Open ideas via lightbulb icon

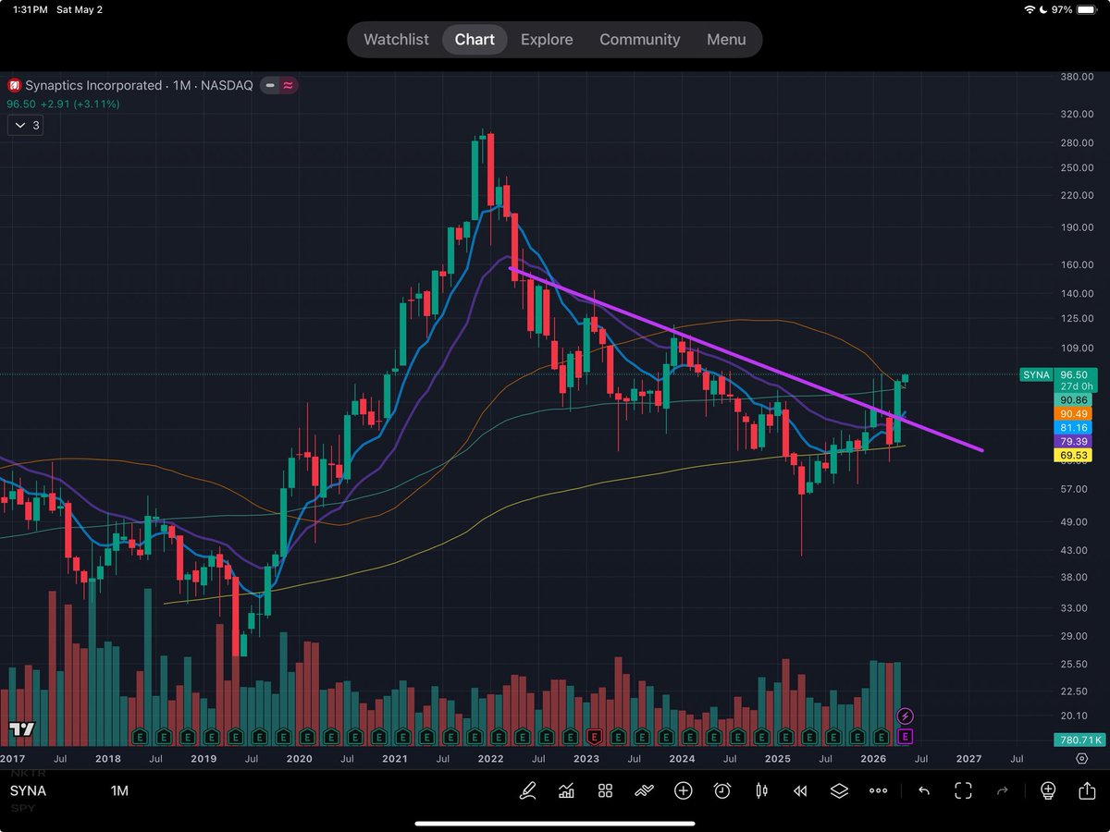click(x=1048, y=790)
